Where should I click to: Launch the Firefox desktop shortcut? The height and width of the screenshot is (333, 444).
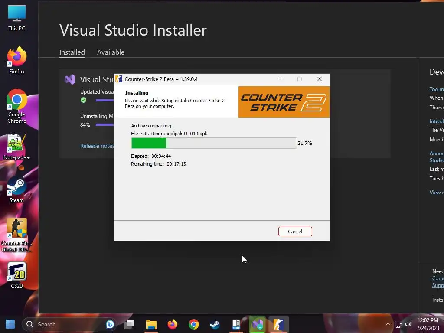pyautogui.click(x=17, y=60)
